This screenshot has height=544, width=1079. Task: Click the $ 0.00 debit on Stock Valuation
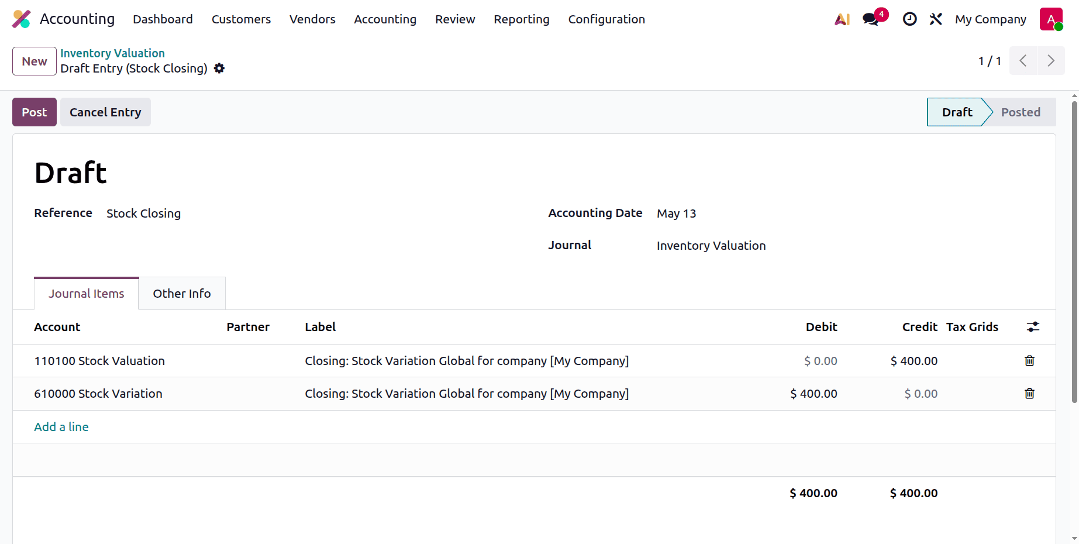coord(821,361)
